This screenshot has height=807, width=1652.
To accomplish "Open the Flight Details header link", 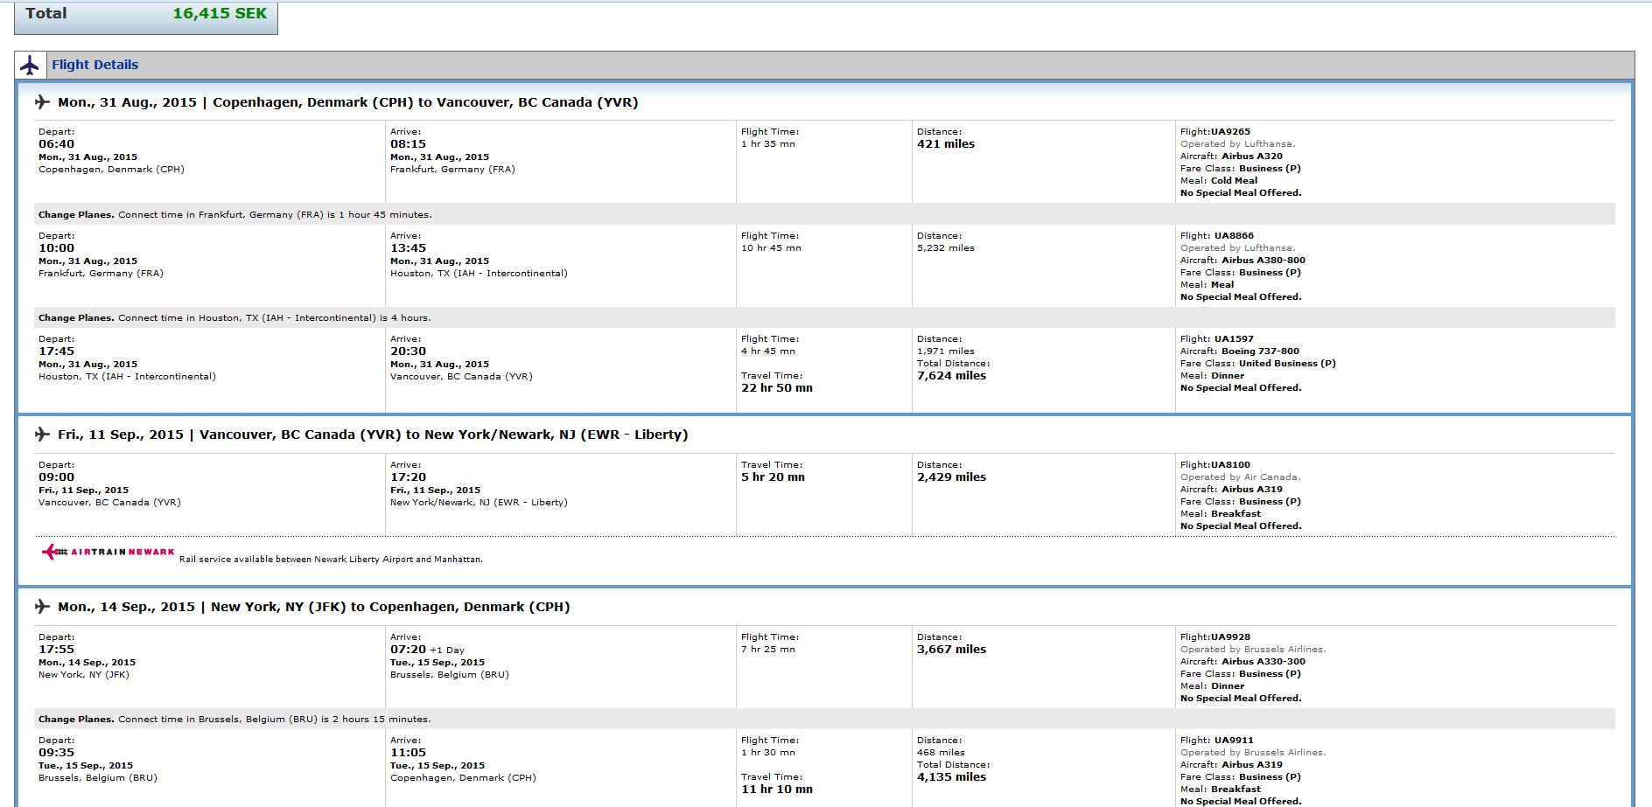I will coord(94,65).
